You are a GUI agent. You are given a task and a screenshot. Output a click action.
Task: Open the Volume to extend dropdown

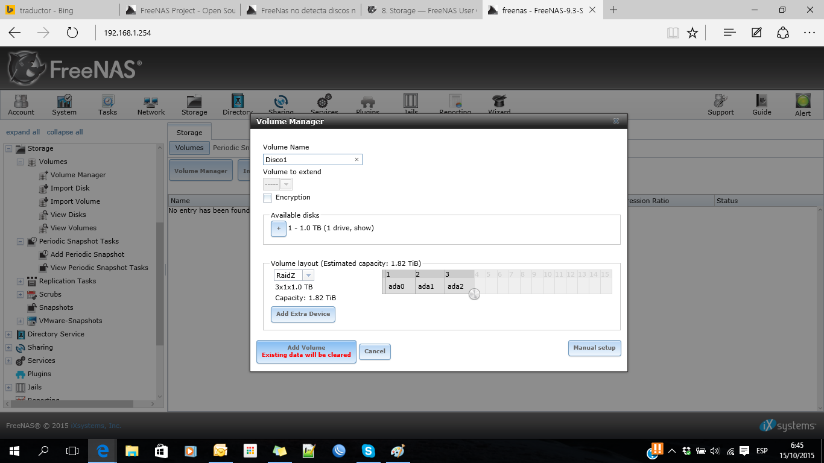point(287,184)
